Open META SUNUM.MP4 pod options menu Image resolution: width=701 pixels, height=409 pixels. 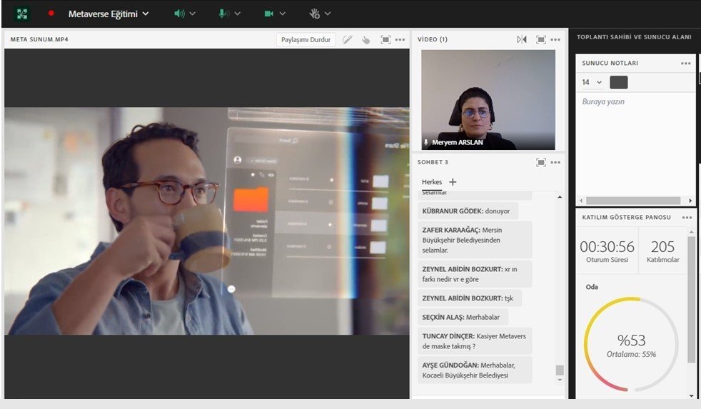pyautogui.click(x=400, y=39)
